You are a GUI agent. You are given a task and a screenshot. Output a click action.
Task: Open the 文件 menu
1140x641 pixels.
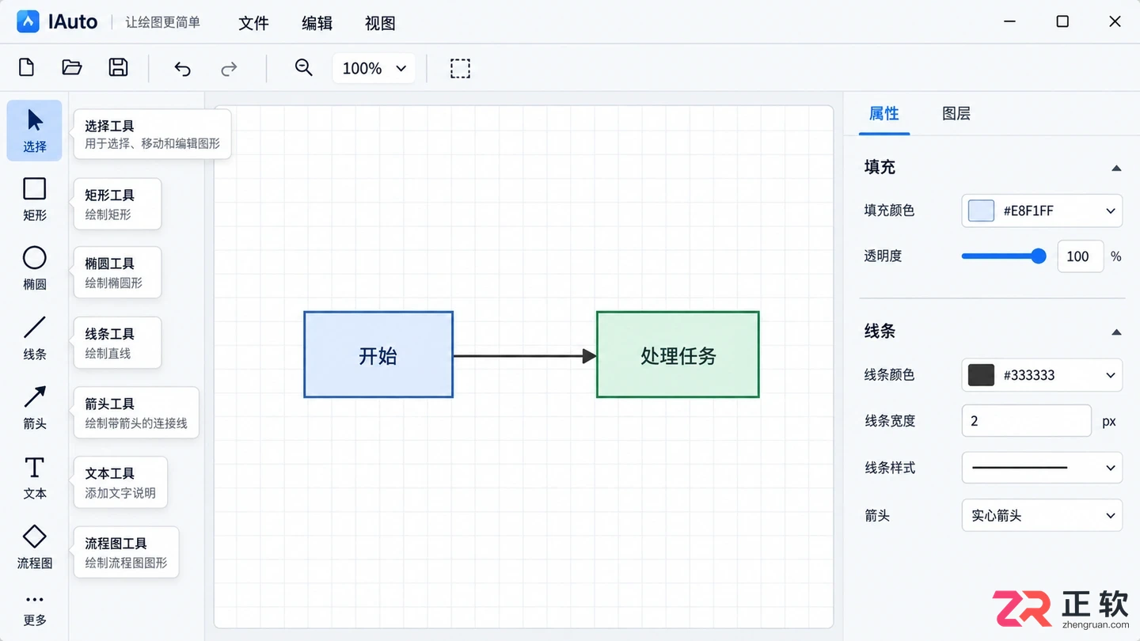(253, 24)
